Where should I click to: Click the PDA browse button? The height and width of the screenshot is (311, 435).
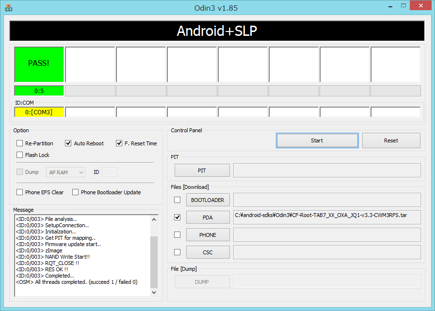point(208,218)
